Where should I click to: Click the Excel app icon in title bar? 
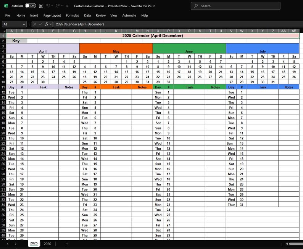pos(6,6)
